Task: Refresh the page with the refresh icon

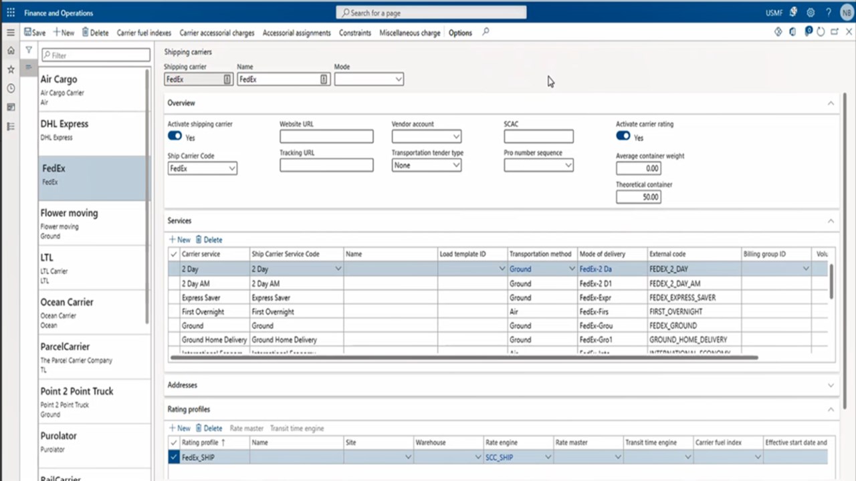Action: 821,31
